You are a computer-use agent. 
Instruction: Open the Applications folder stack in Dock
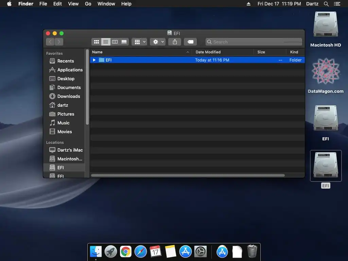point(222,251)
